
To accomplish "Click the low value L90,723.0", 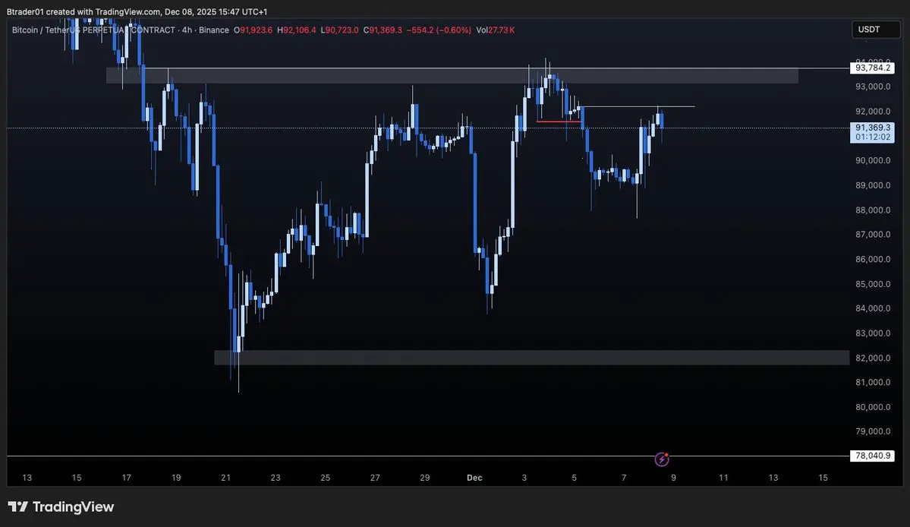I will click(x=339, y=30).
